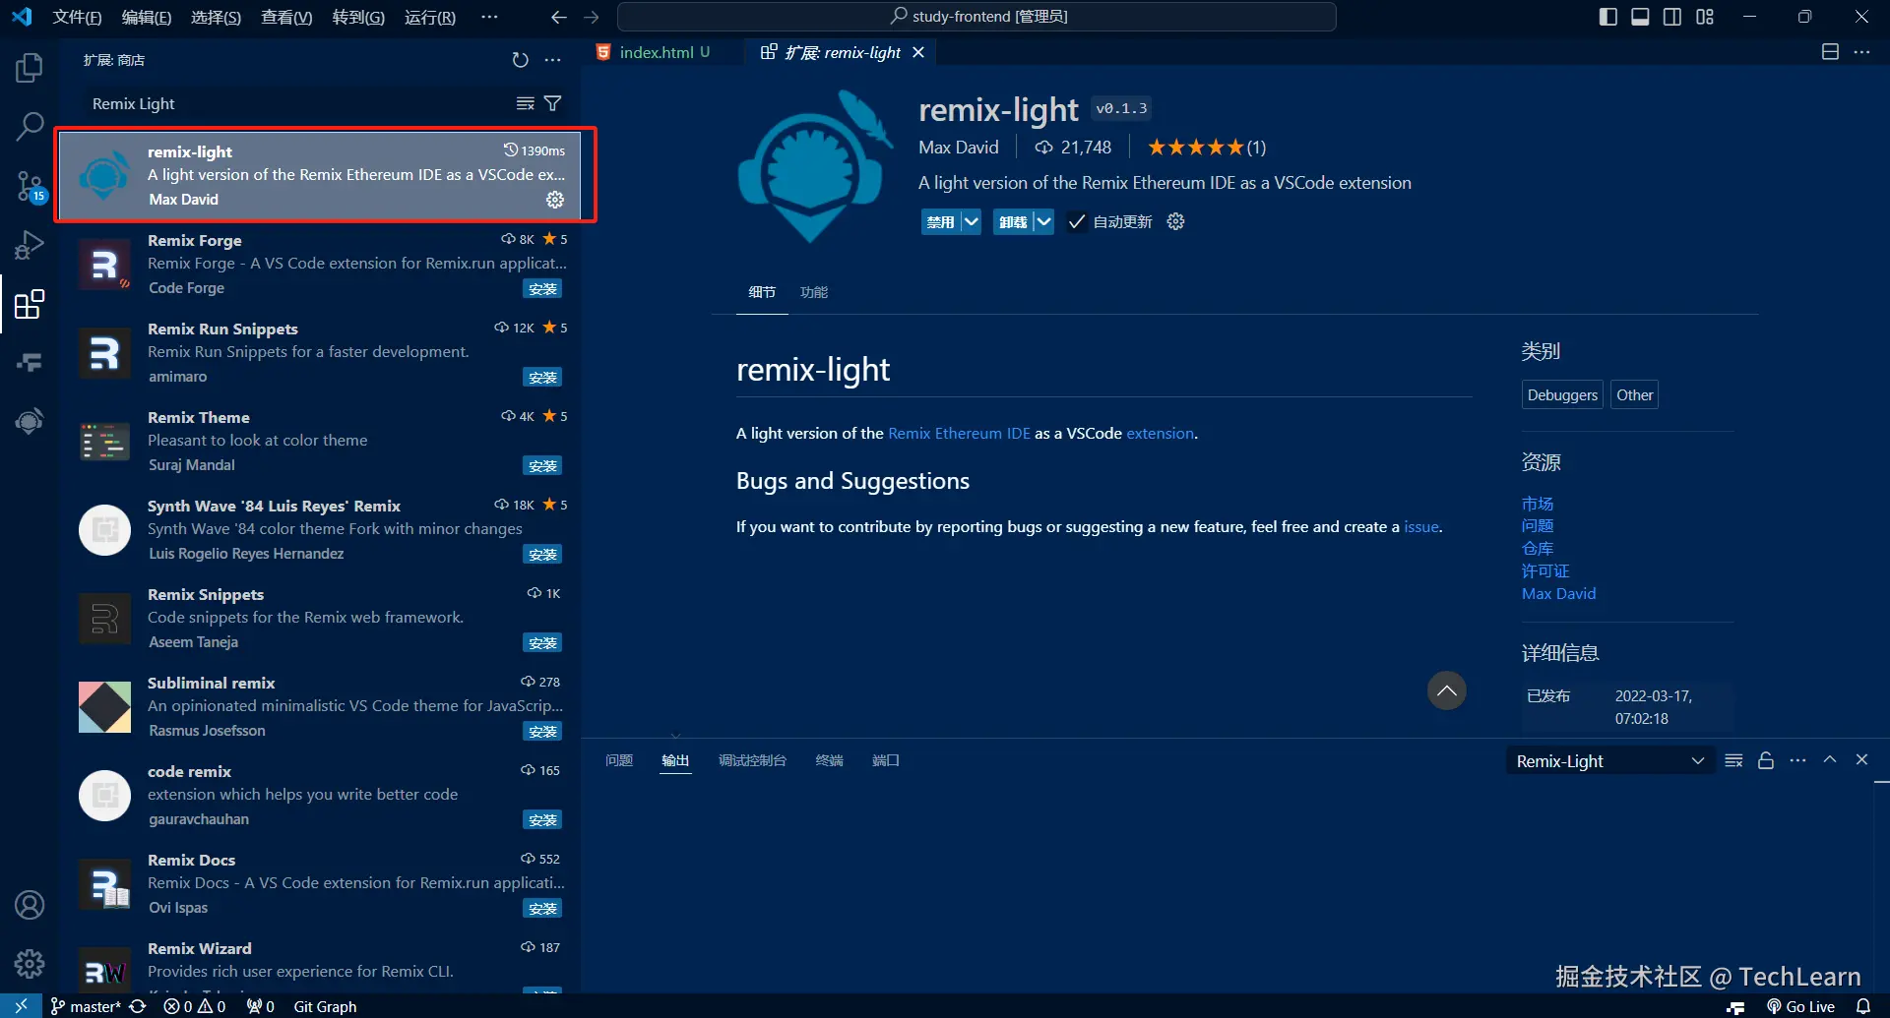Toggle the primary side bar

[1608, 17]
